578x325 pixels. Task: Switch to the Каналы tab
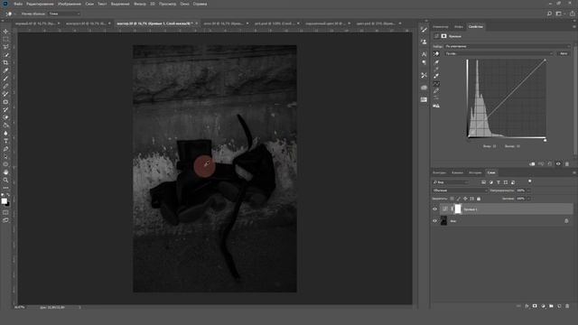pos(457,172)
